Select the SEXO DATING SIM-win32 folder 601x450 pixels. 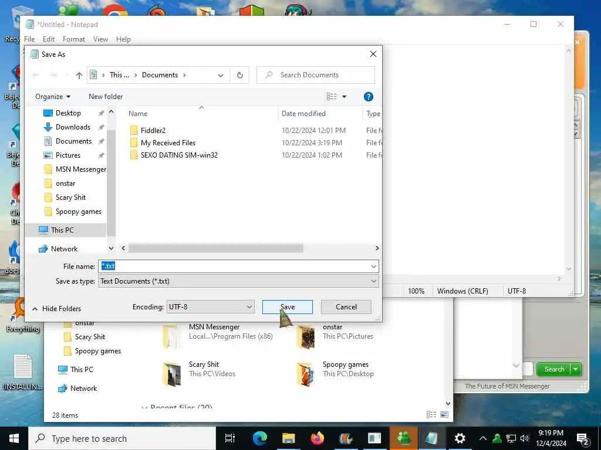[179, 155]
